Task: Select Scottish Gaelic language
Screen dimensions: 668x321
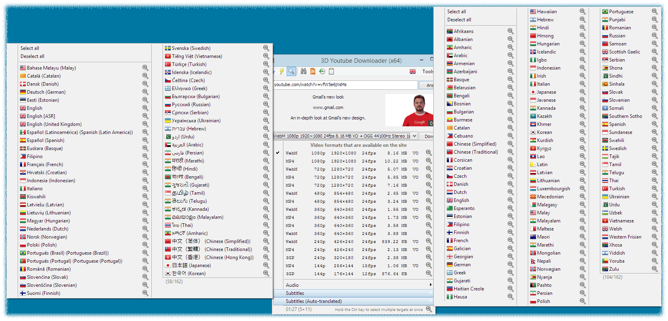Action: point(630,52)
